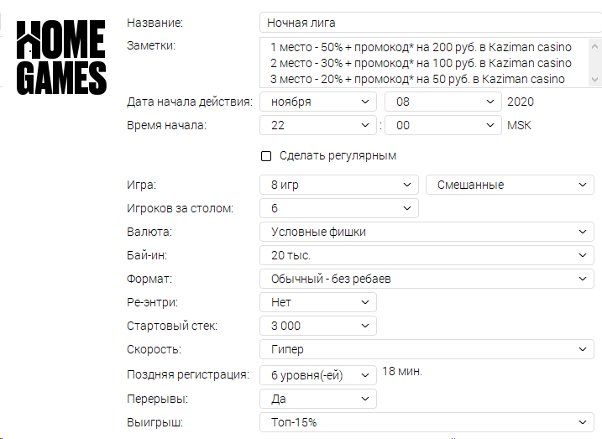Click the 'Ре-энтри:' label
This screenshot has width=602, height=439.
[152, 302]
